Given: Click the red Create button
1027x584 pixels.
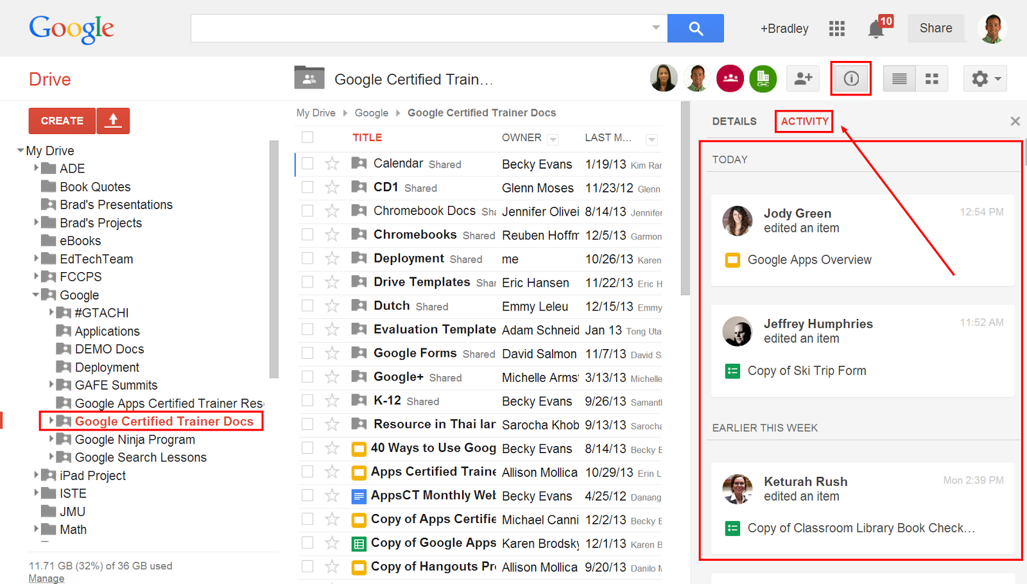Looking at the screenshot, I should (62, 121).
